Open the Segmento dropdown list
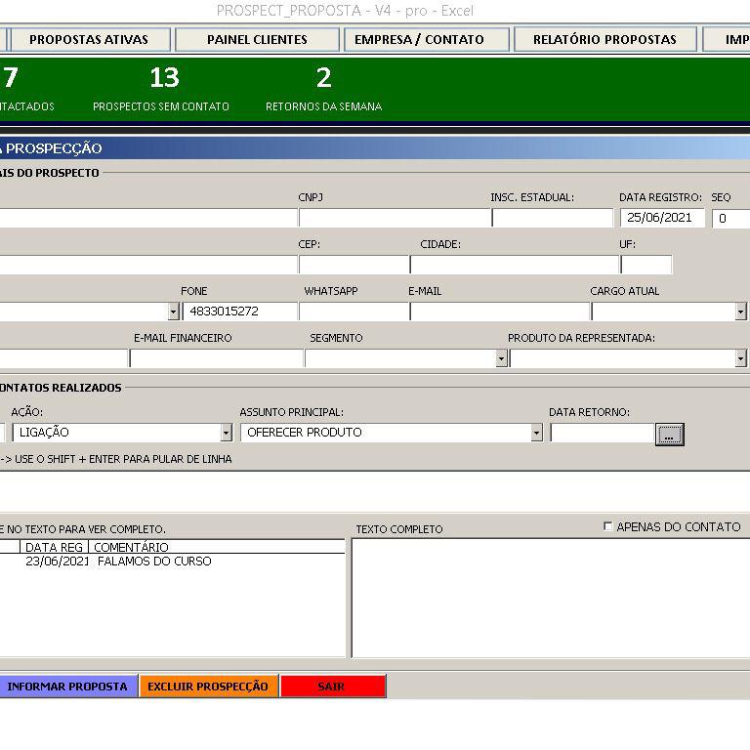The width and height of the screenshot is (750, 750). tap(501, 358)
